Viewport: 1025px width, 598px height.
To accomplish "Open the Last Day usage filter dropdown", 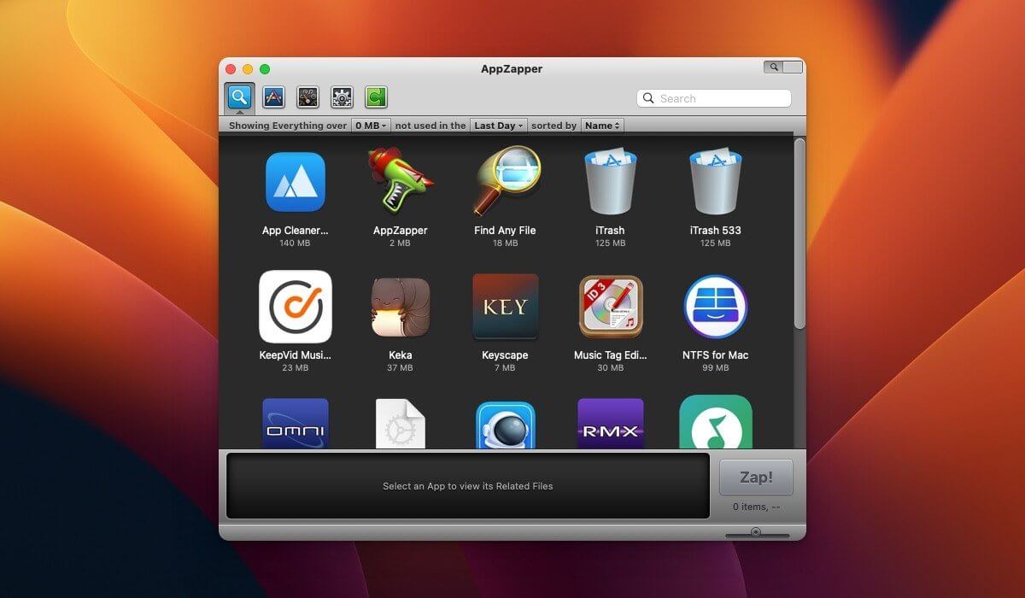I will (498, 125).
